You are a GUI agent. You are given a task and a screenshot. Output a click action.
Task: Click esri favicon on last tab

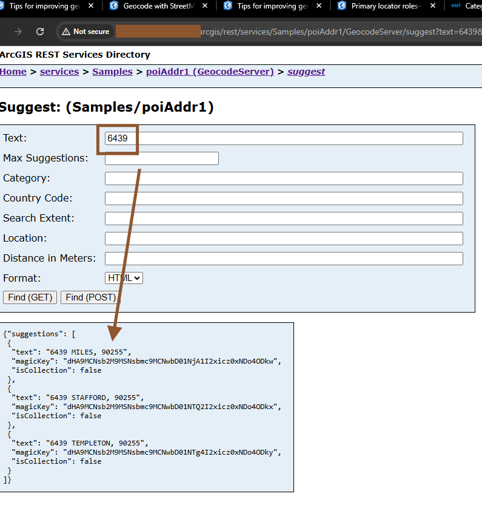tap(455, 5)
